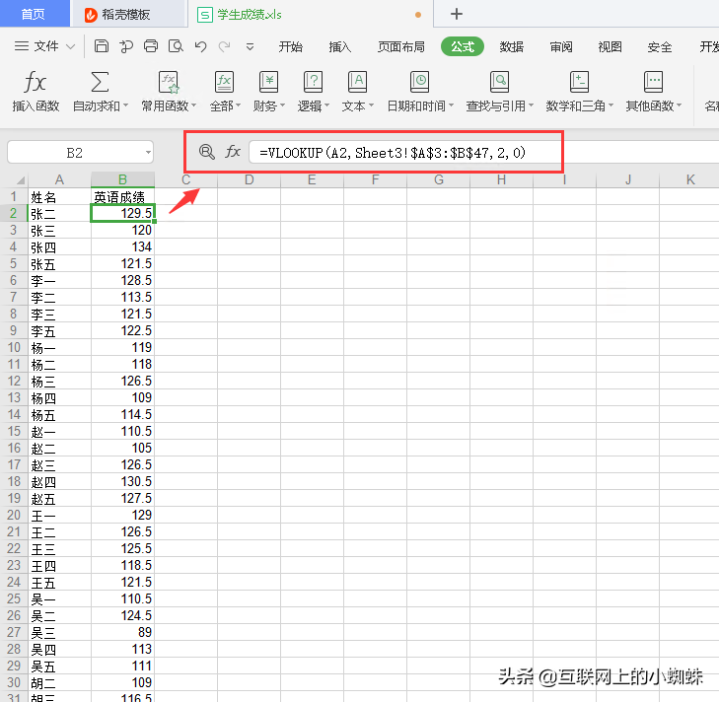Expand the 查找与引用 dropdown arrow
Screen dimensions: 719x702
click(x=531, y=105)
